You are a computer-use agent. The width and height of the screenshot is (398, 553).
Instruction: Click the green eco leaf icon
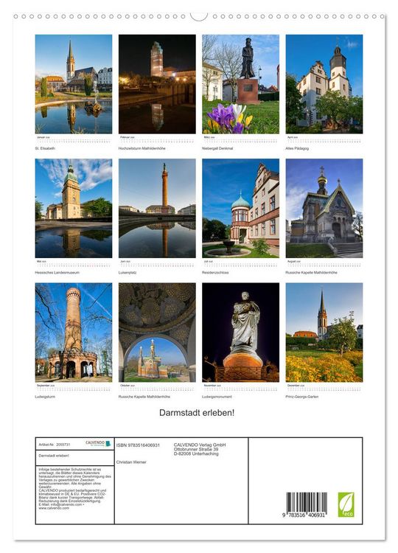[346, 504]
